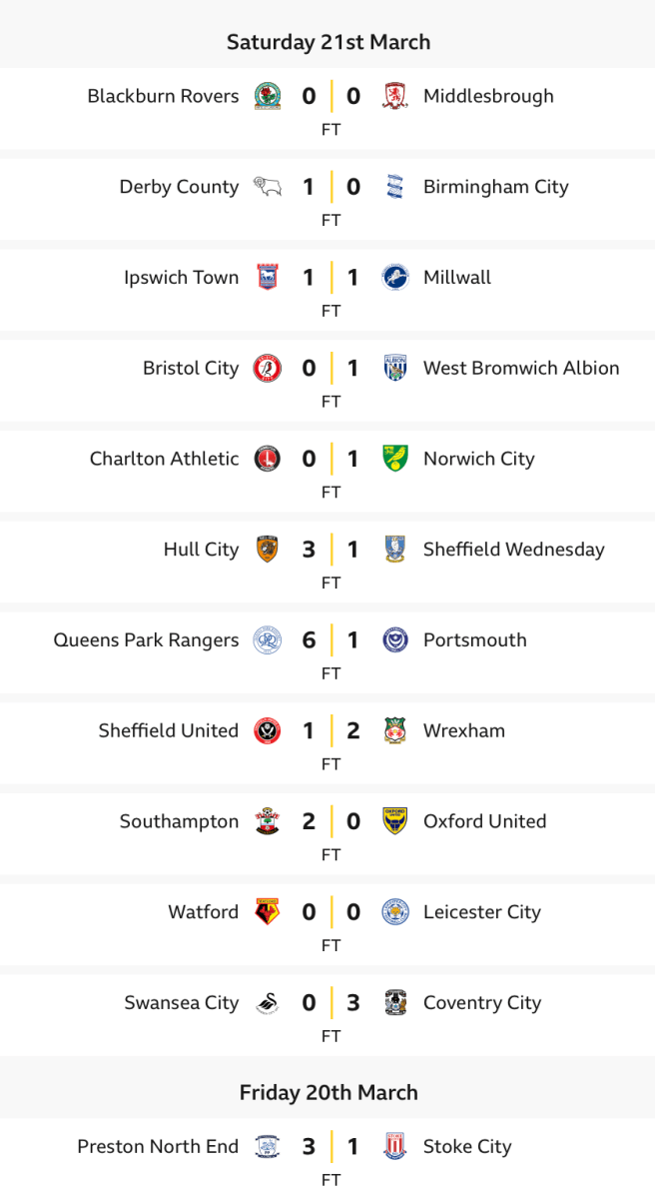Click the Hull City tiger crest
The height and width of the screenshot is (1199, 655).
[x=267, y=550]
